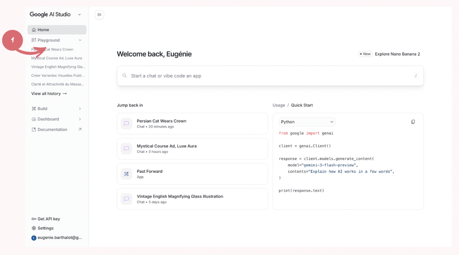Expand the Build section chevron
The height and width of the screenshot is (255, 459).
[x=80, y=108]
